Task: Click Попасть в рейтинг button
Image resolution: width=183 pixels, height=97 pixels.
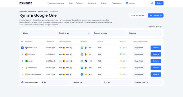Action: click(138, 15)
